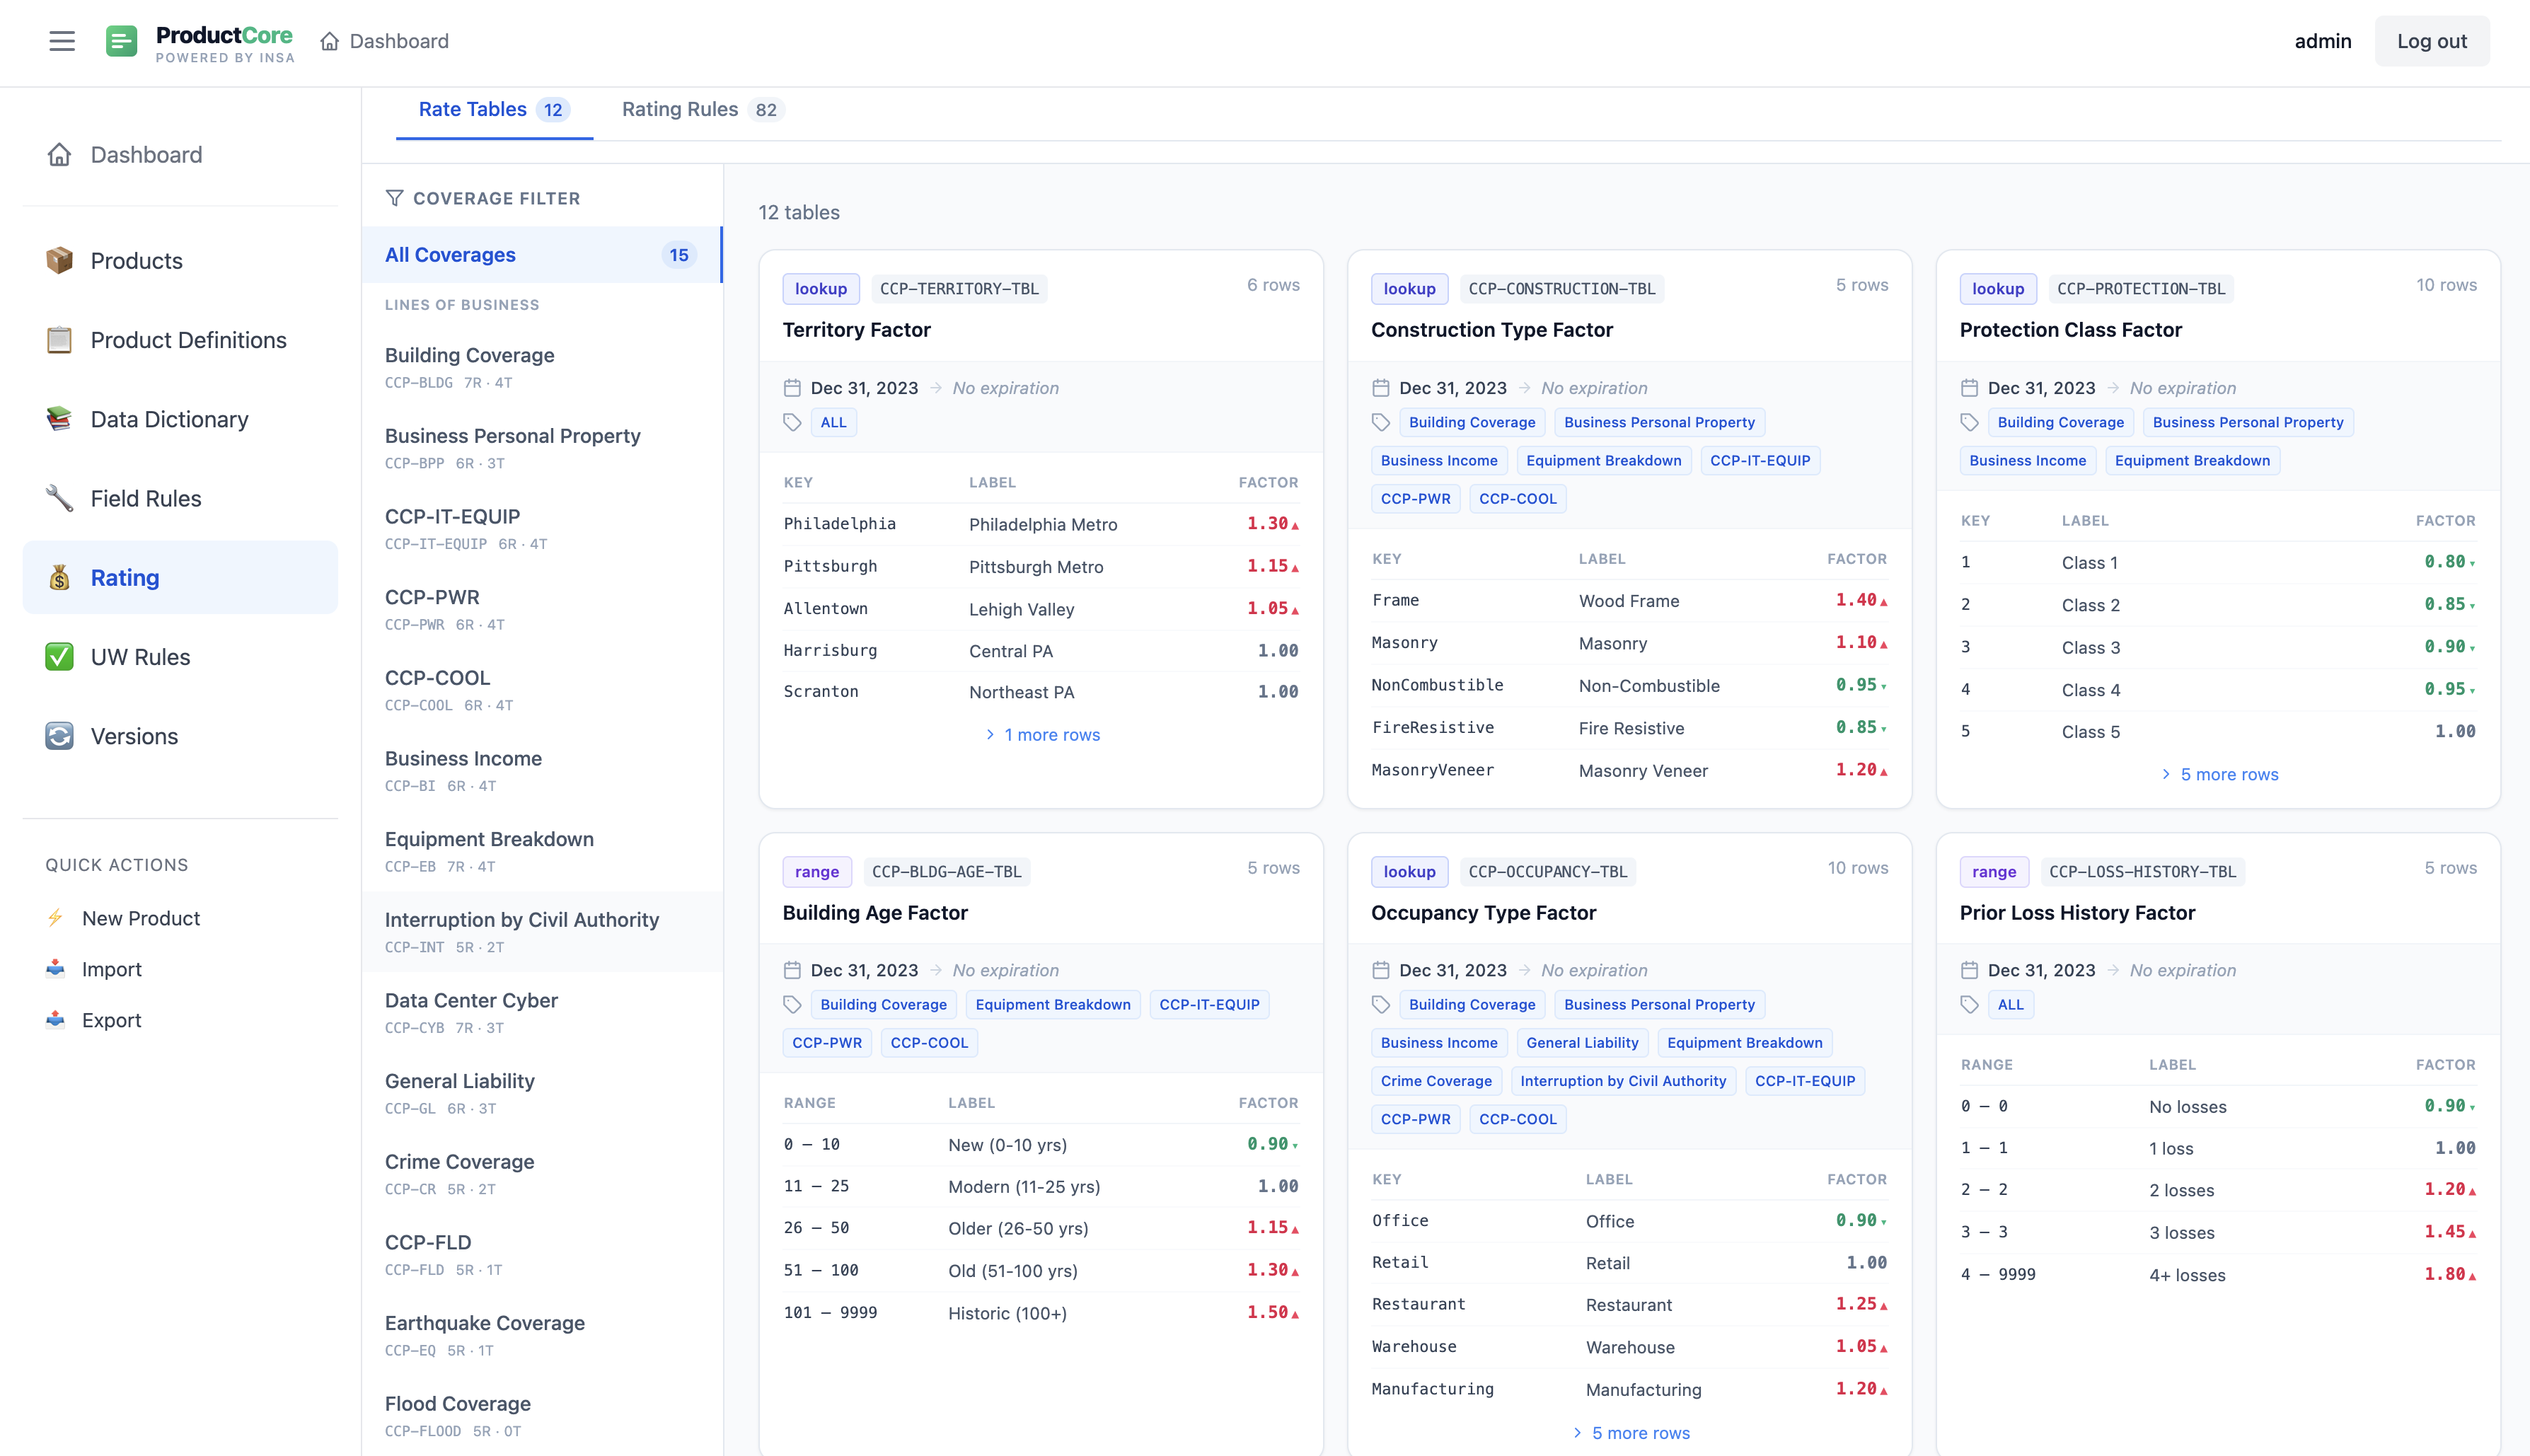This screenshot has height=1456, width=2530.
Task: Filter by CCP-IT-EQUIP coverage
Action: click(542, 529)
